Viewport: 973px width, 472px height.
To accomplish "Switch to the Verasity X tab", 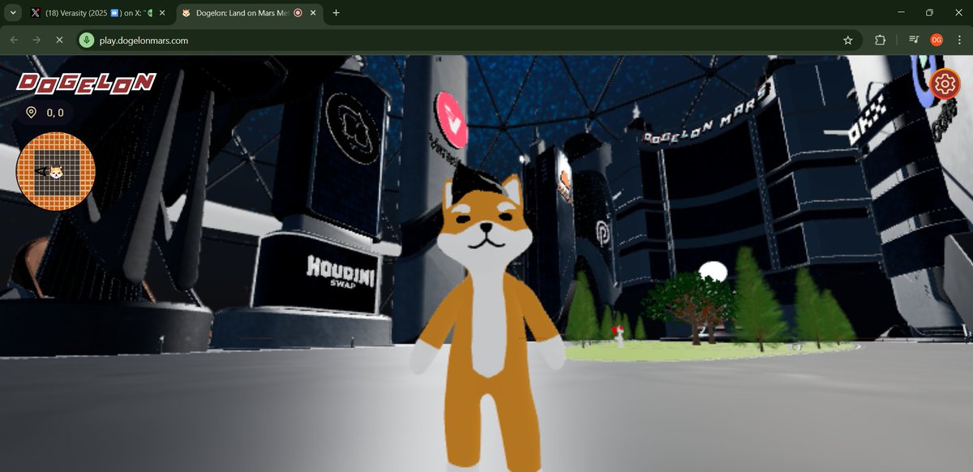I will click(98, 13).
